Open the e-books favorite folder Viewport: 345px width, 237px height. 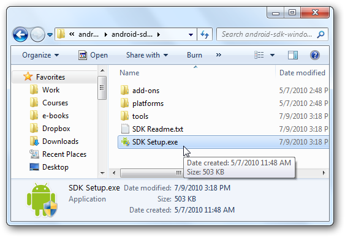[55, 116]
